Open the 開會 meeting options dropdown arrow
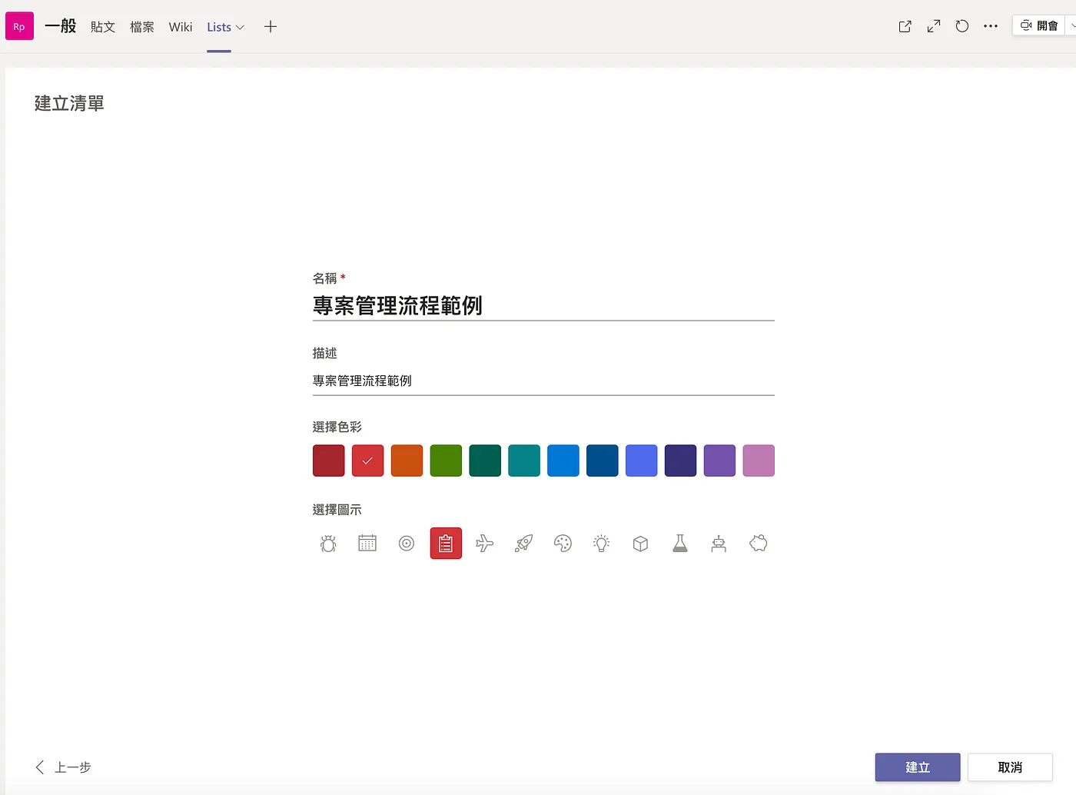The width and height of the screenshot is (1076, 795). click(1072, 25)
